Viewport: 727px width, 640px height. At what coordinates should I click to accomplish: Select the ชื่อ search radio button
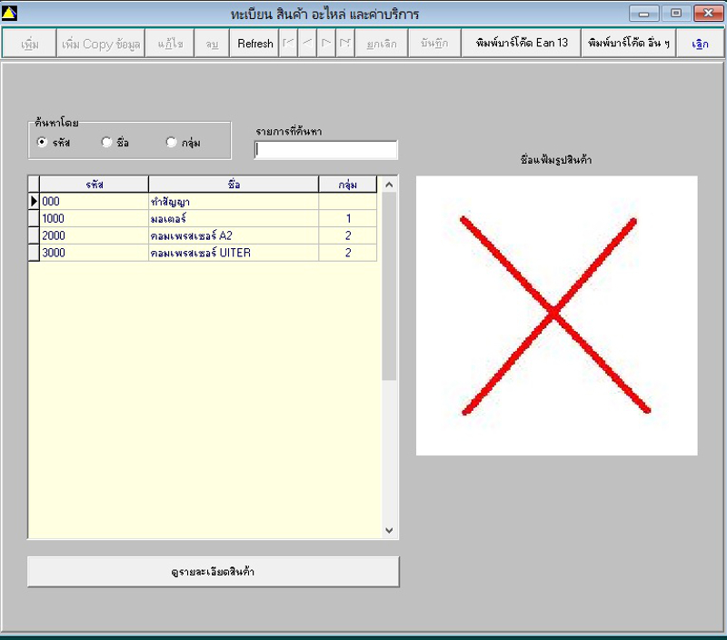[x=106, y=143]
